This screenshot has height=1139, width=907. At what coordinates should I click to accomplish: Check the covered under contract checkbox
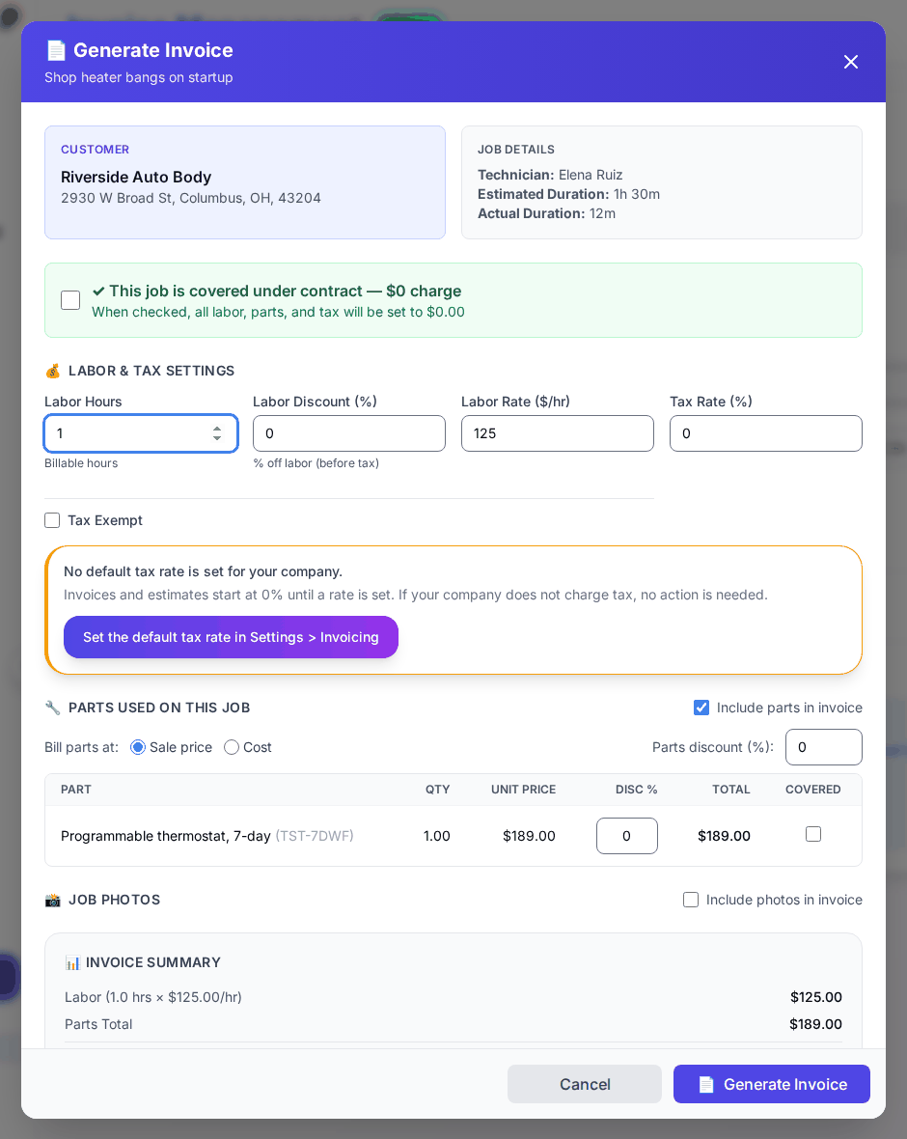70,300
